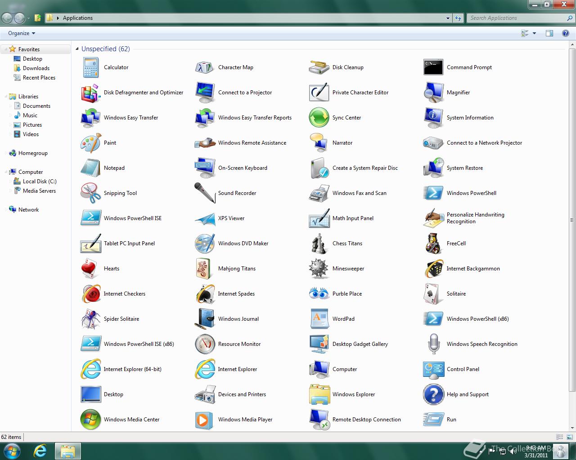Open recent pages dropdown next to Forward
Image resolution: width=576 pixels, height=460 pixels.
pos(28,18)
